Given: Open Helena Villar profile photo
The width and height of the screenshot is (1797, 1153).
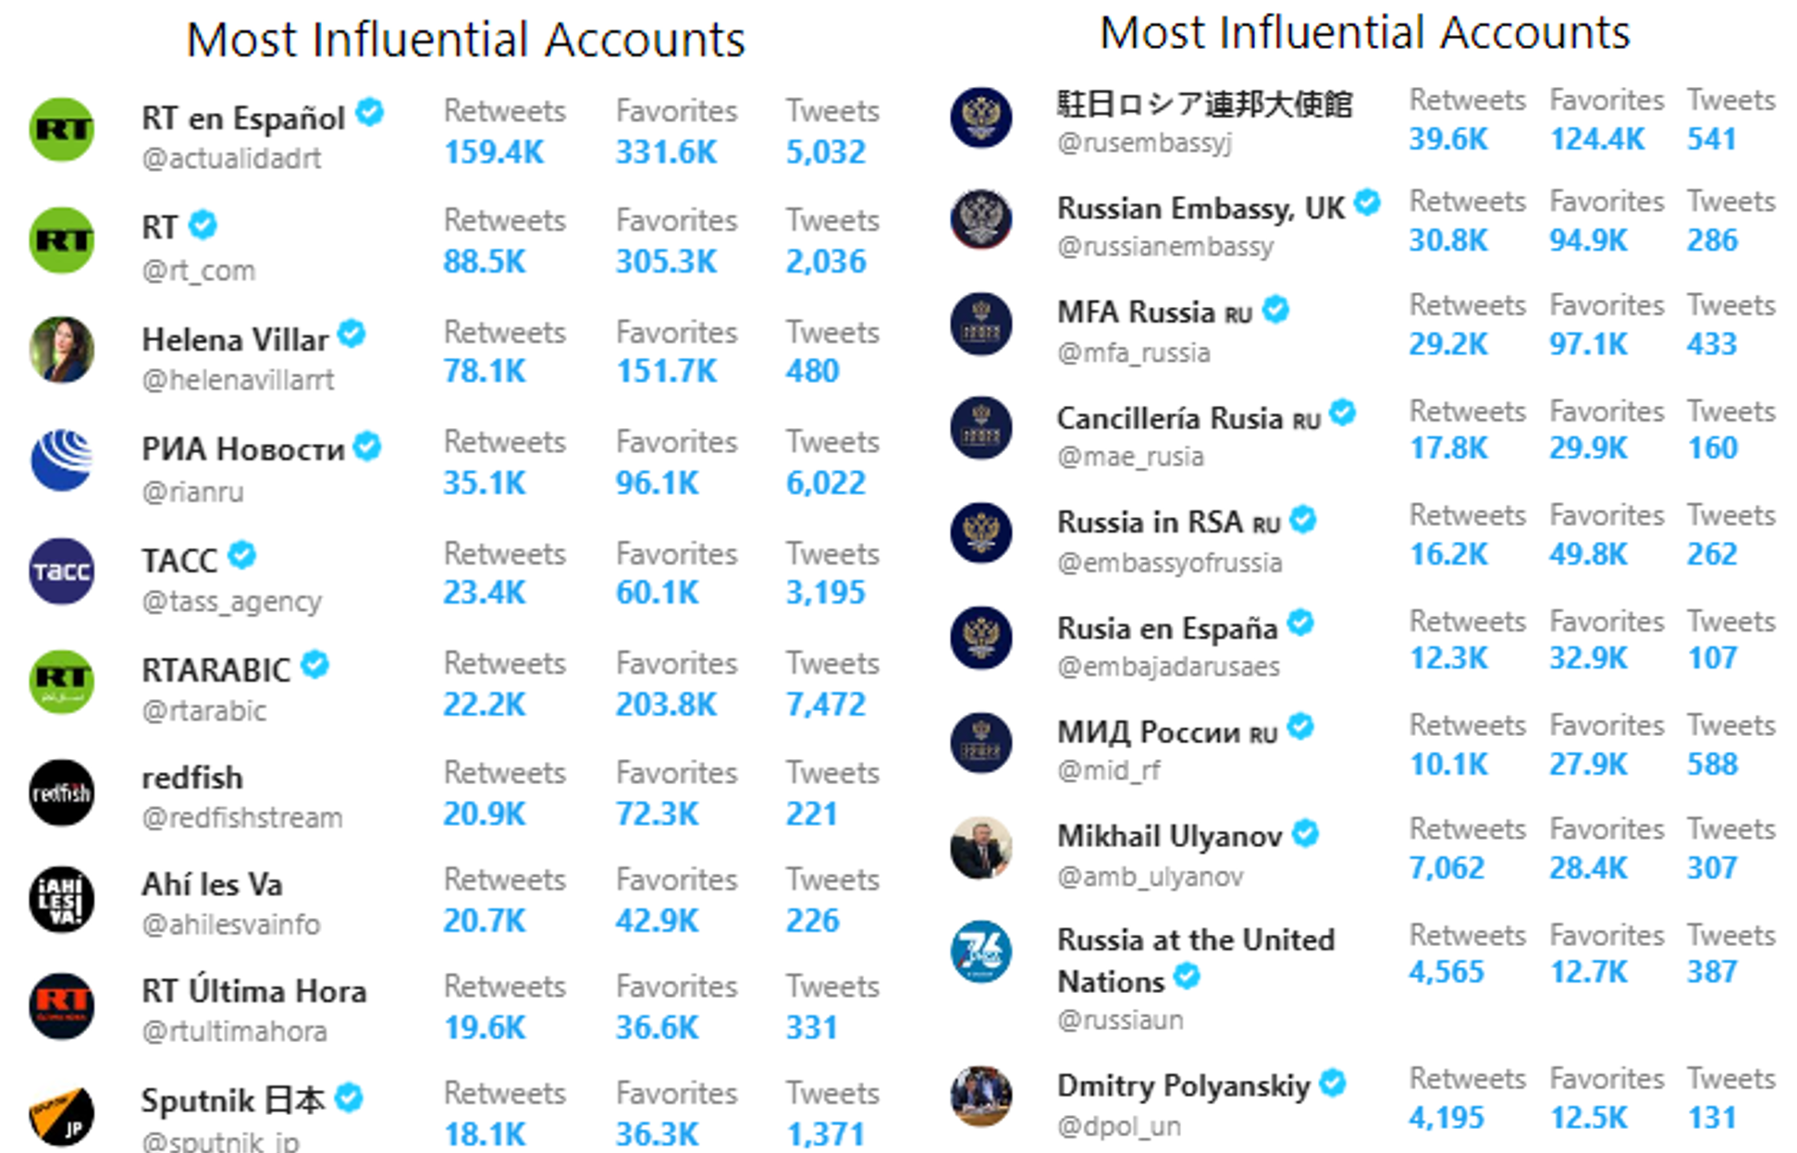Looking at the screenshot, I should (61, 350).
